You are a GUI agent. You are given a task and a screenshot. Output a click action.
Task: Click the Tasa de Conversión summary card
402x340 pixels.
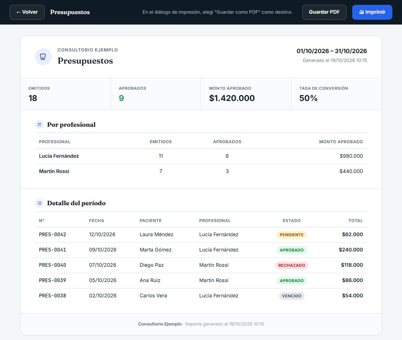336,94
